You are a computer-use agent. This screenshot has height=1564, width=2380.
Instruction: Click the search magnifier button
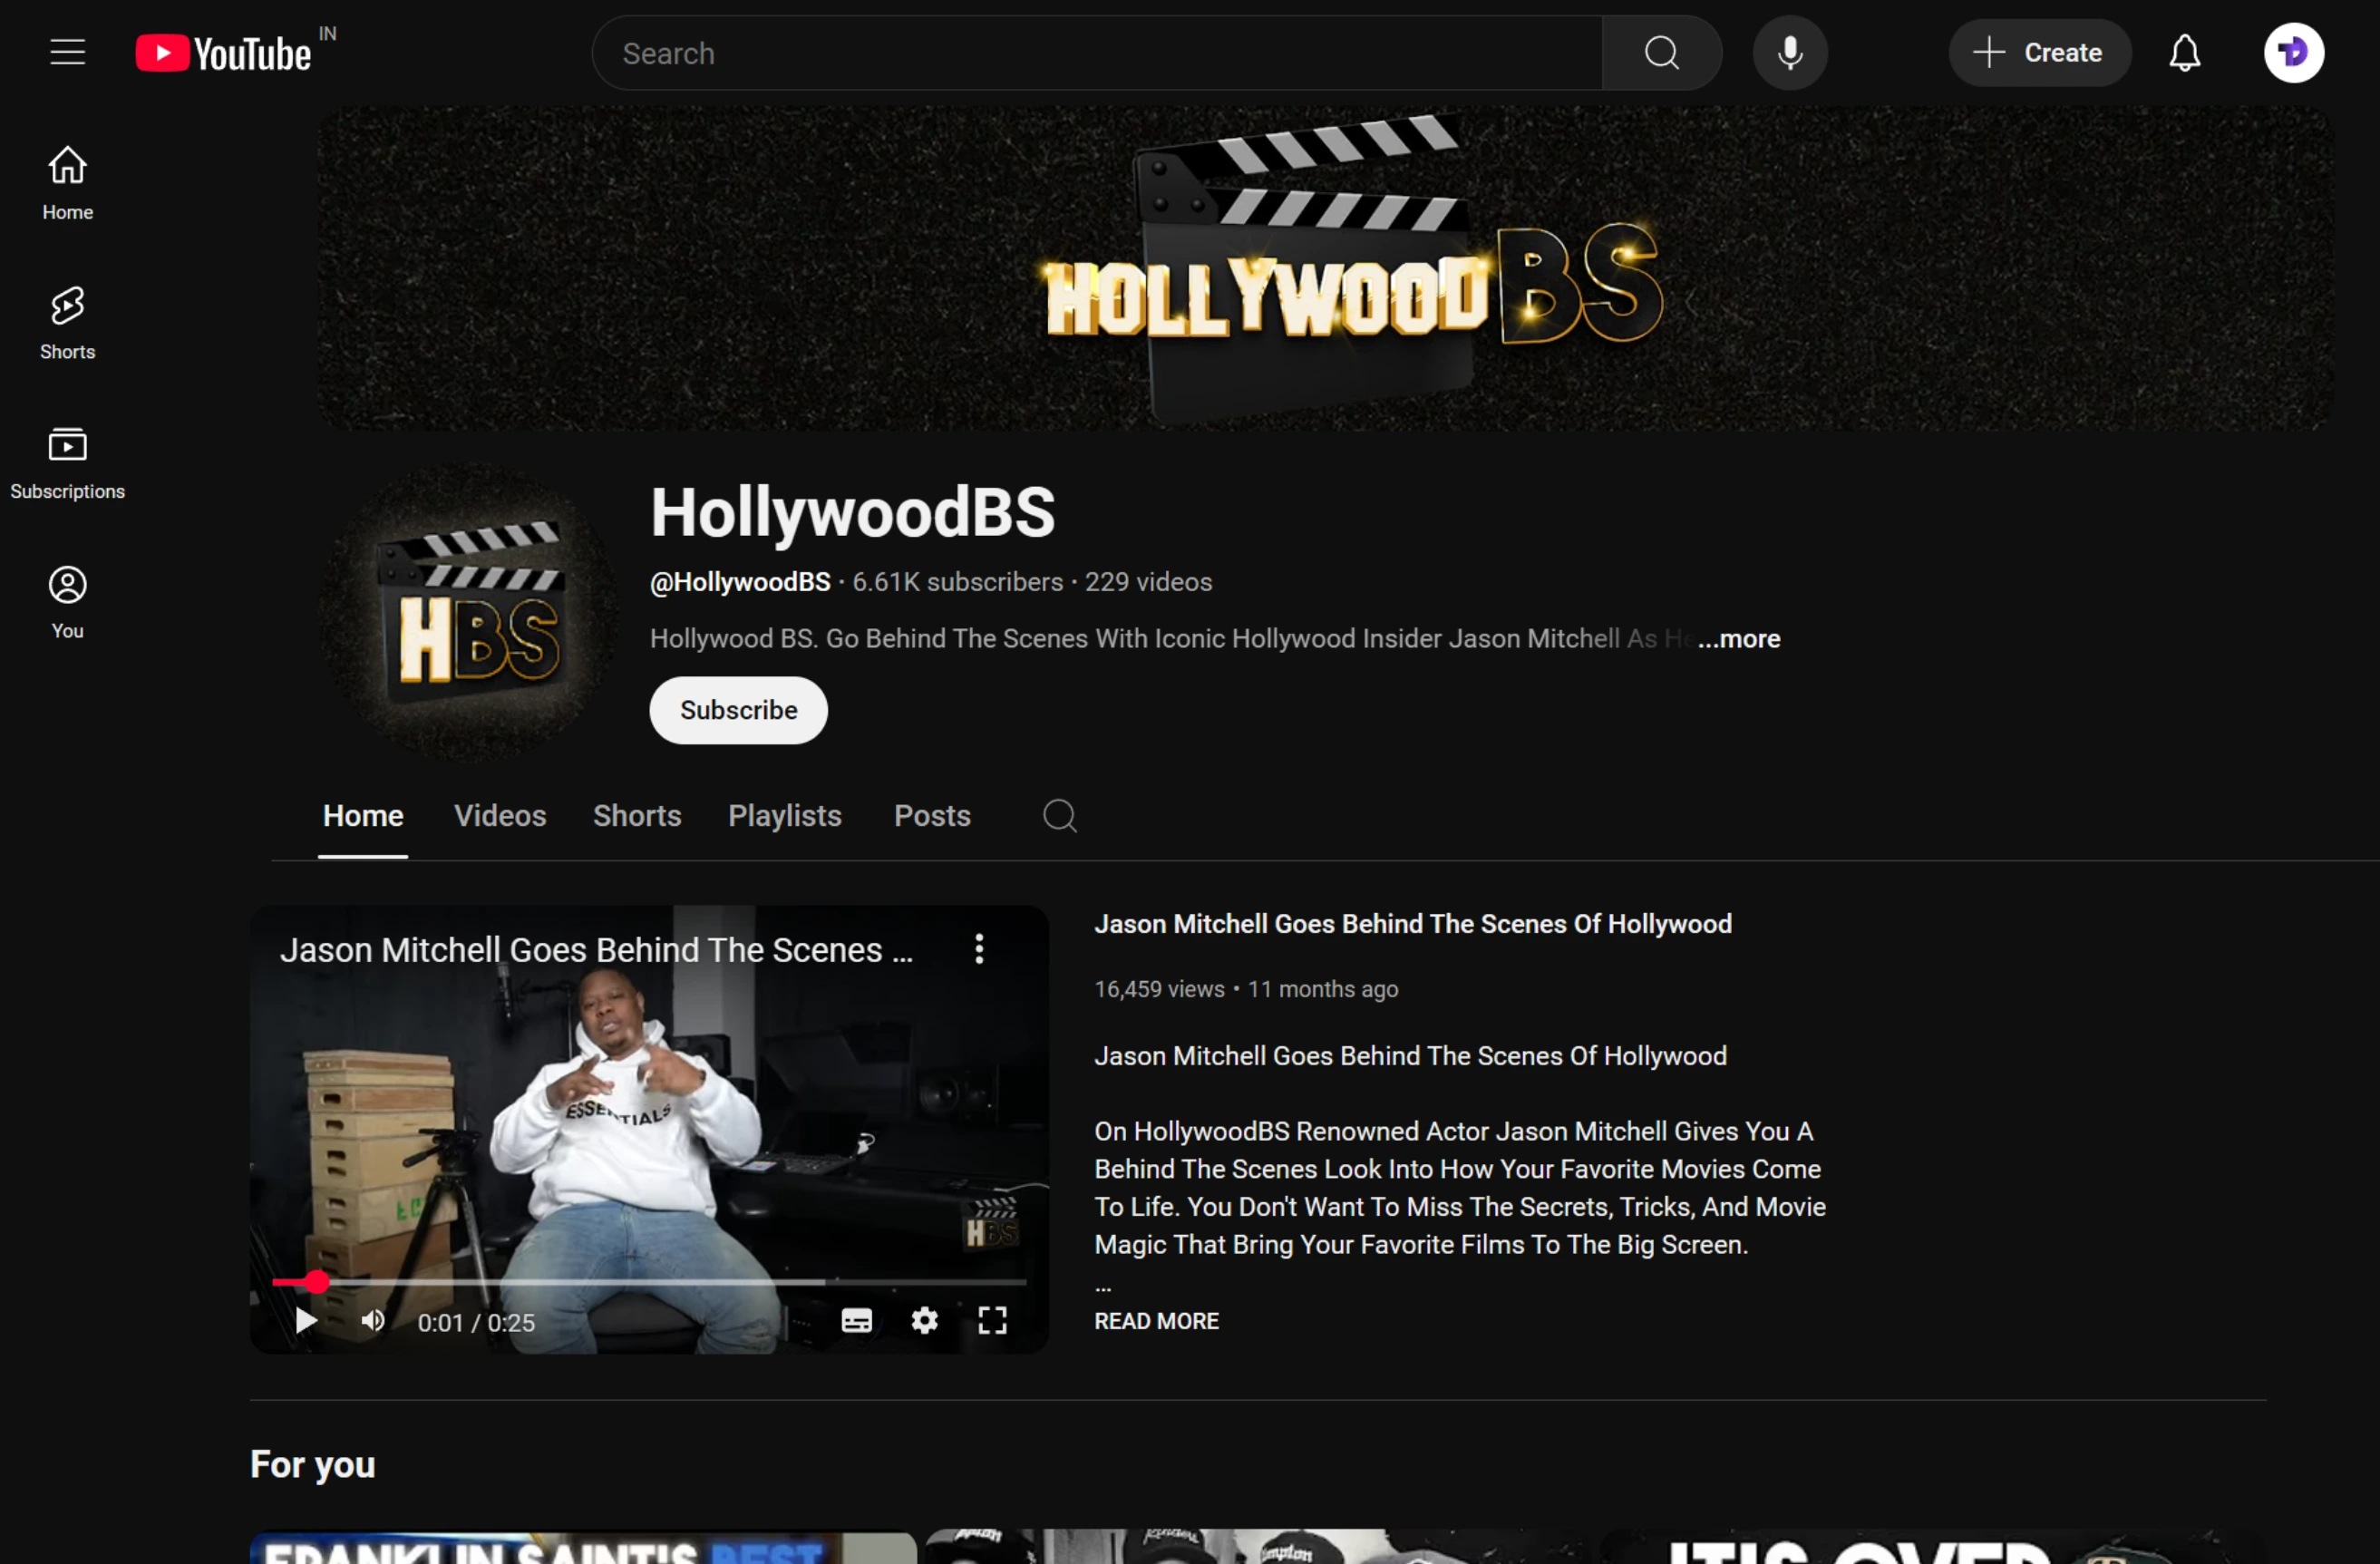pos(1661,53)
